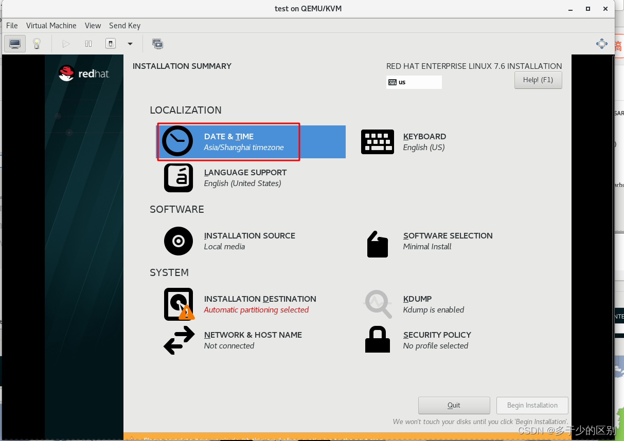
Task: Open the Virtual Machine menu
Action: (x=51, y=25)
